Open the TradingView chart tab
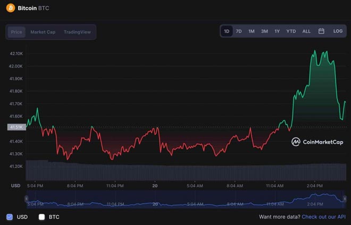The width and height of the screenshot is (351, 225). (x=77, y=32)
